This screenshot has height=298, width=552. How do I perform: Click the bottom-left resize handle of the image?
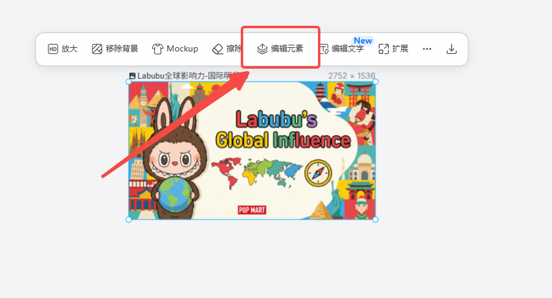click(x=129, y=220)
